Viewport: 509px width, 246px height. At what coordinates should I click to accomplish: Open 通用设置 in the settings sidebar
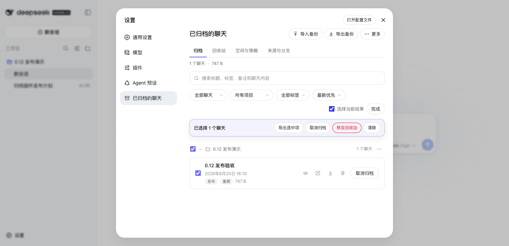pyautogui.click(x=149, y=37)
